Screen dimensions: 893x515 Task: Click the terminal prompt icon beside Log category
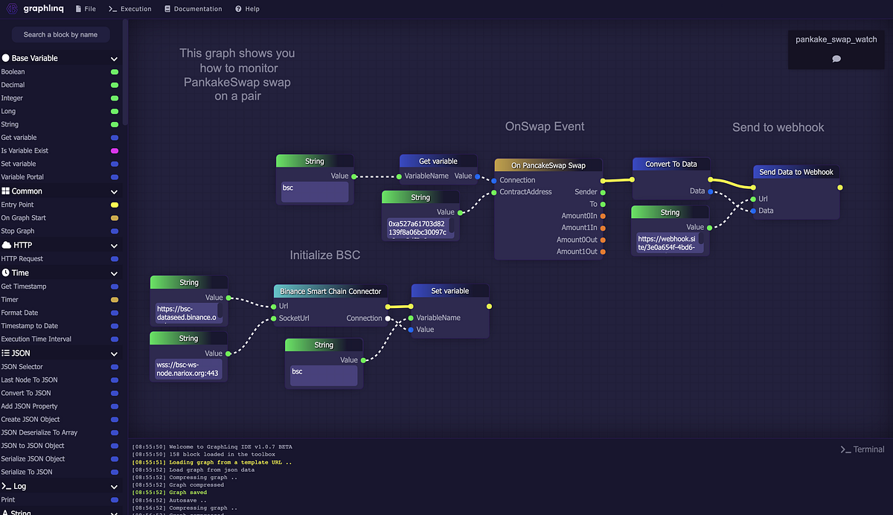[6, 486]
